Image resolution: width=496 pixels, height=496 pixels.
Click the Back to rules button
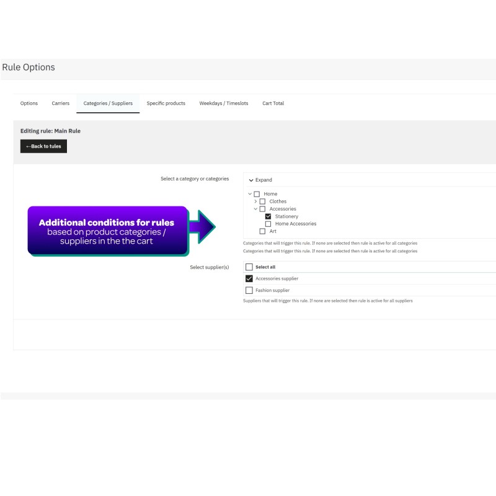pyautogui.click(x=43, y=146)
